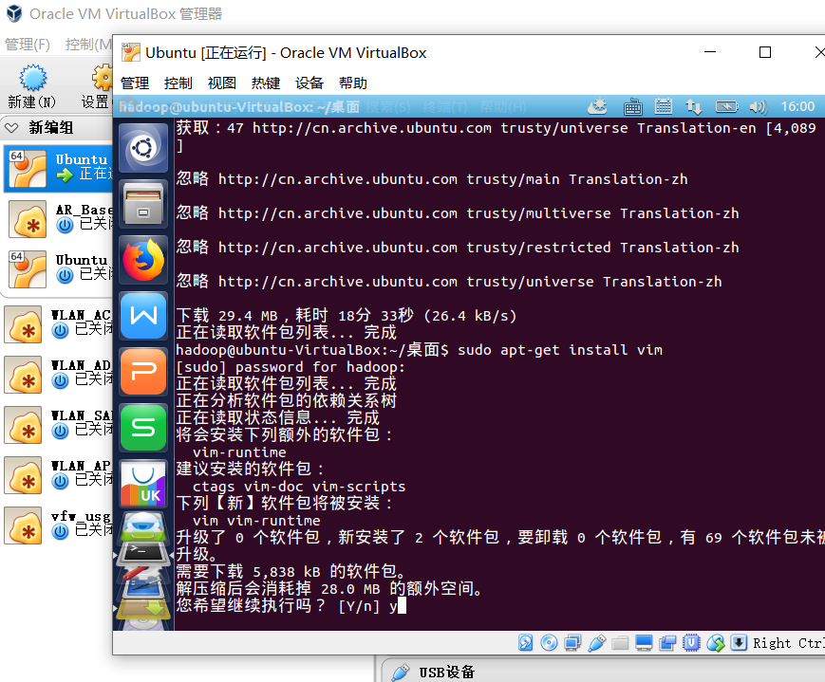Open 管理(F) menu in VirtualBox Manager
The image size is (825, 682).
pyautogui.click(x=28, y=45)
